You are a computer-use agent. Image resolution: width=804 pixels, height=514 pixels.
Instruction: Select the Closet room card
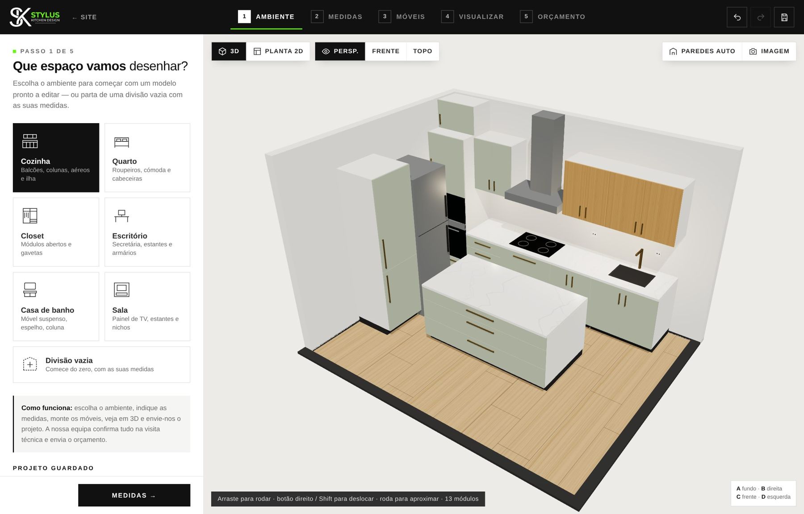click(x=56, y=232)
